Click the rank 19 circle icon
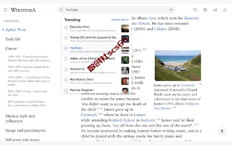 tap(66, 80)
